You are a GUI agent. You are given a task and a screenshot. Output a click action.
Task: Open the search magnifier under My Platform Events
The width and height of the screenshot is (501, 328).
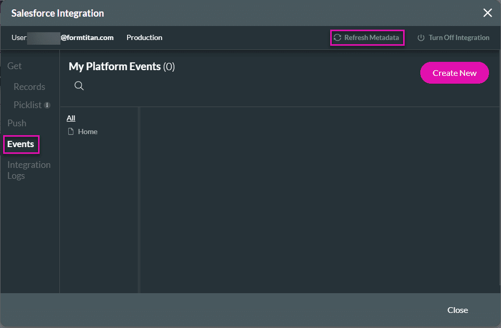[x=79, y=85]
